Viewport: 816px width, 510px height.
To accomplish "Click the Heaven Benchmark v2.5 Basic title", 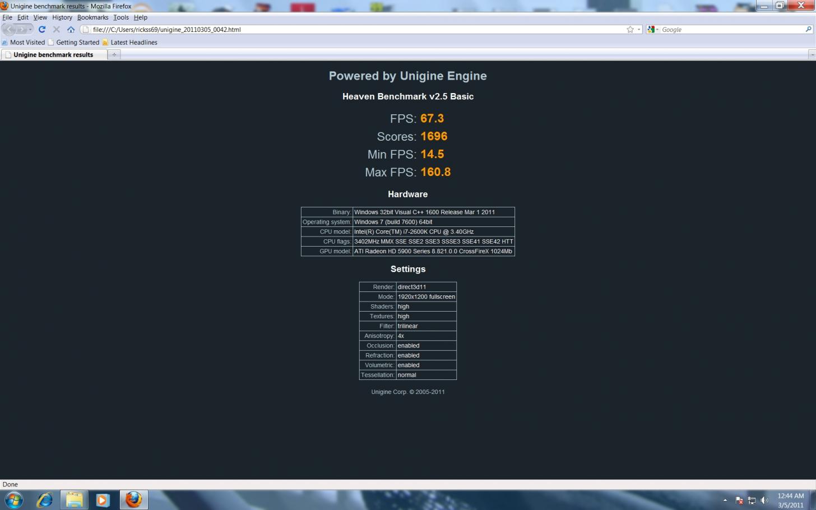I will point(408,96).
